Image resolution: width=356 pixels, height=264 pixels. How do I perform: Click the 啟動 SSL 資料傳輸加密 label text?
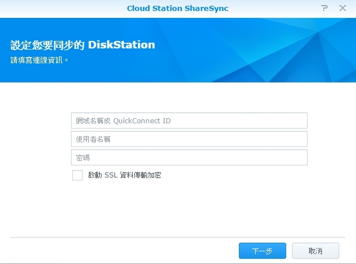[124, 175]
